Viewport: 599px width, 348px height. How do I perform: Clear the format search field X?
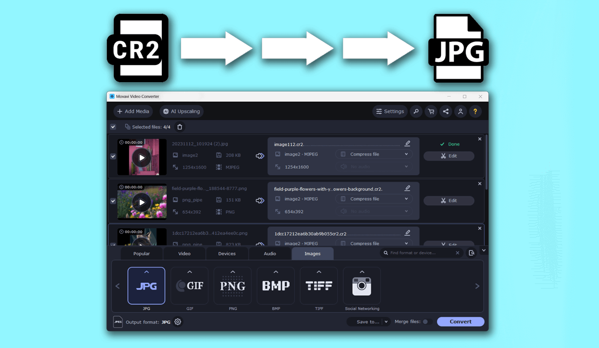click(x=458, y=253)
